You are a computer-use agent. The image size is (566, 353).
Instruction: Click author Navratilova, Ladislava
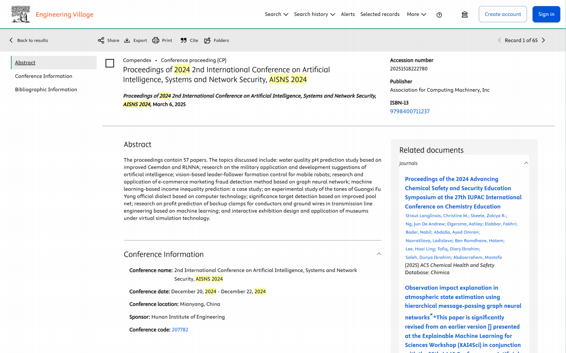pos(429,241)
